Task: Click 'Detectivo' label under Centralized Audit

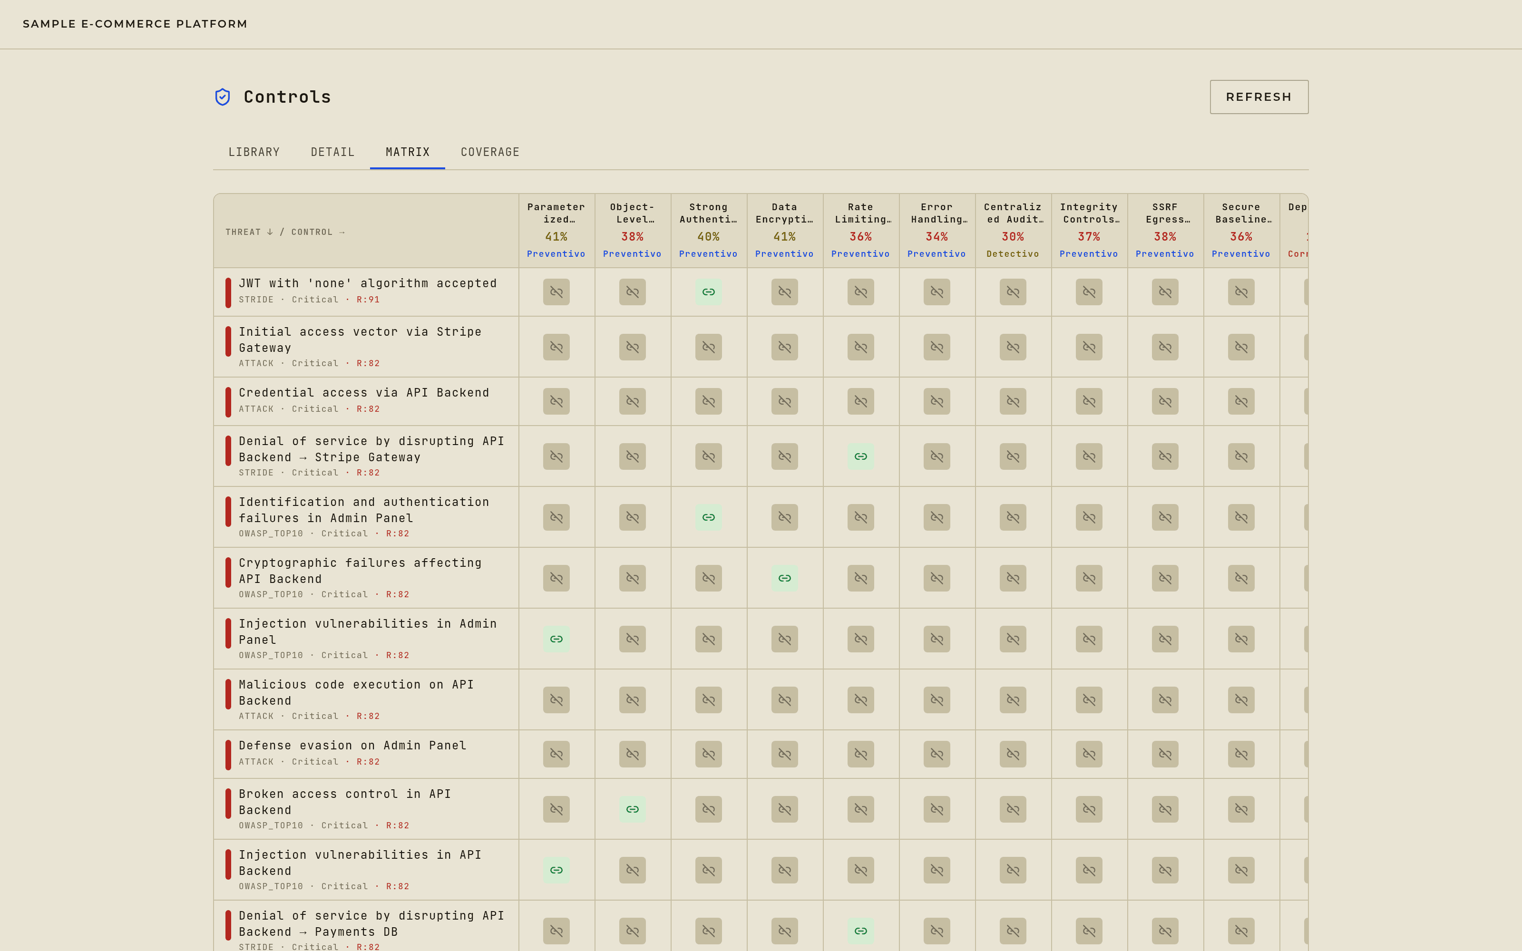Action: [x=1013, y=254]
